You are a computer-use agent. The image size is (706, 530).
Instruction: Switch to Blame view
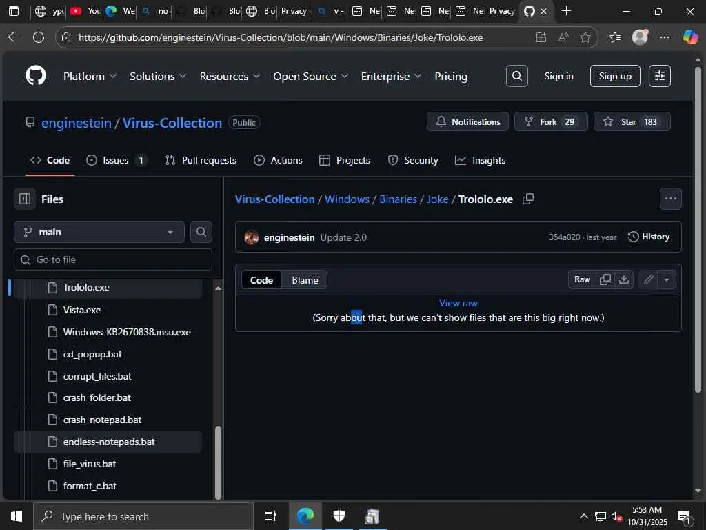(x=305, y=280)
